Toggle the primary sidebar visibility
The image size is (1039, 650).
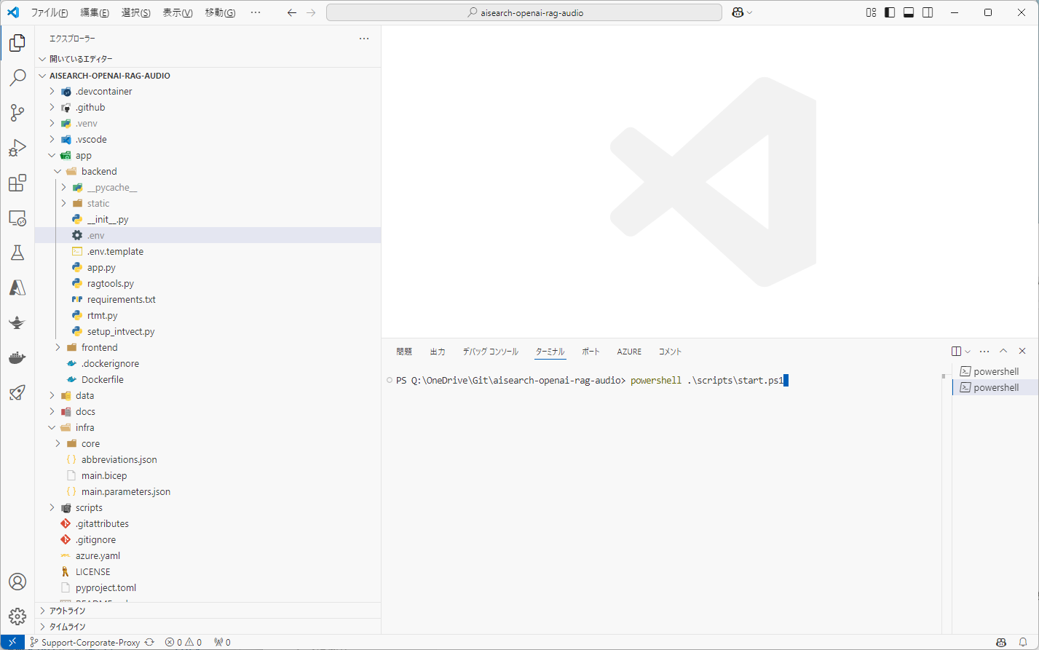click(x=889, y=12)
